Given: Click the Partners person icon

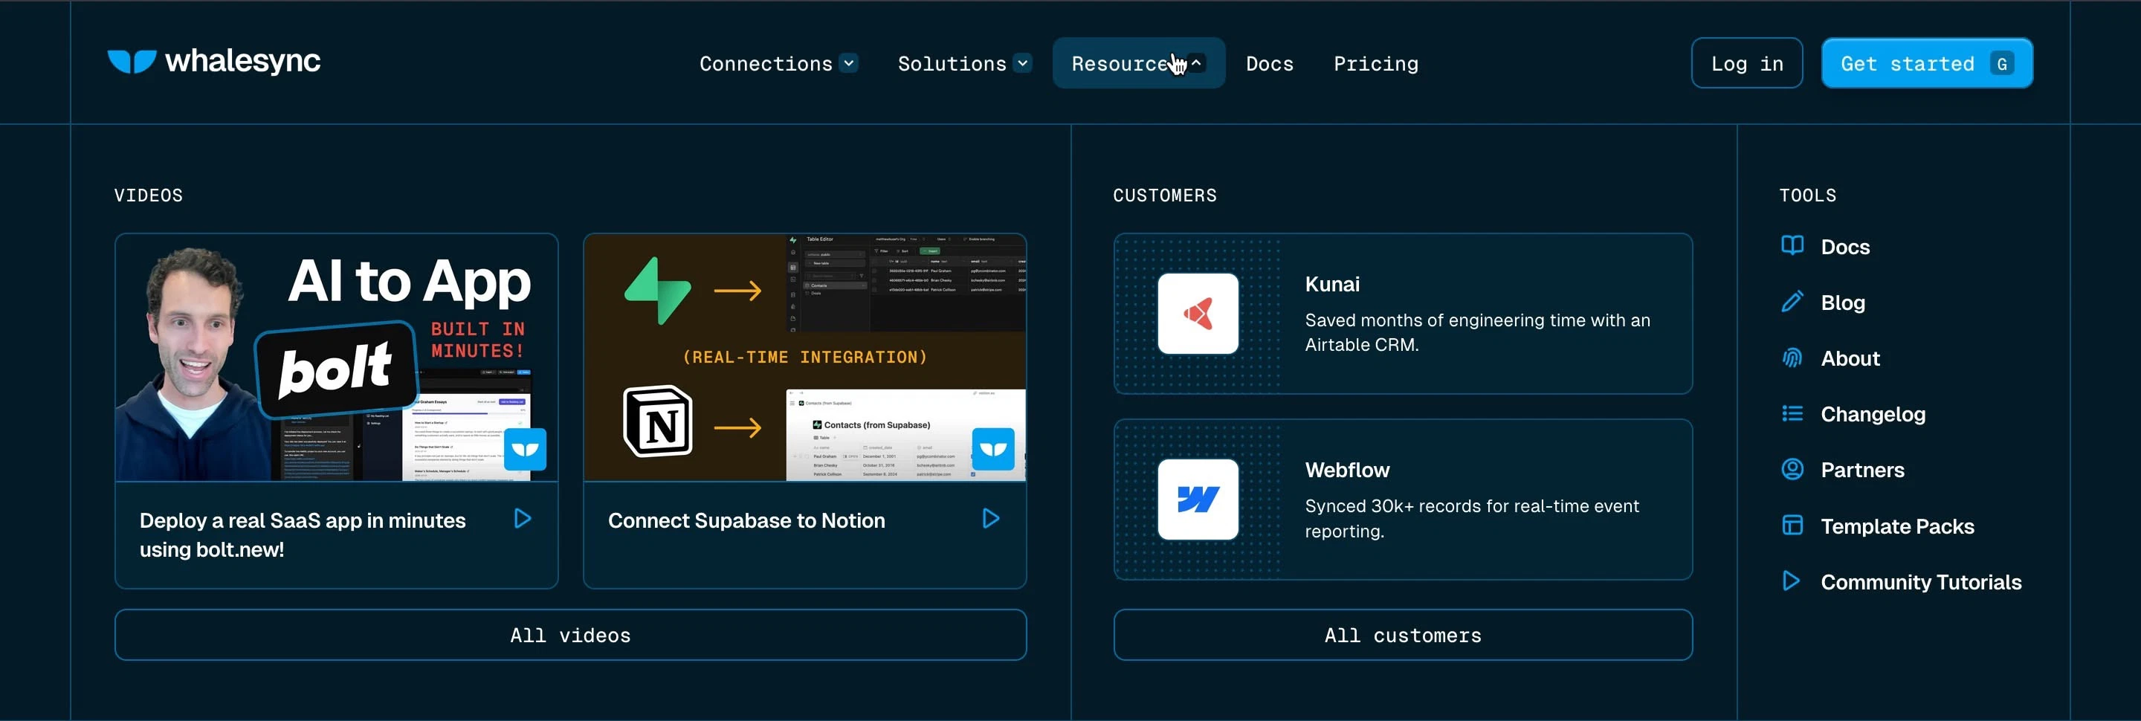Looking at the screenshot, I should (x=1792, y=469).
